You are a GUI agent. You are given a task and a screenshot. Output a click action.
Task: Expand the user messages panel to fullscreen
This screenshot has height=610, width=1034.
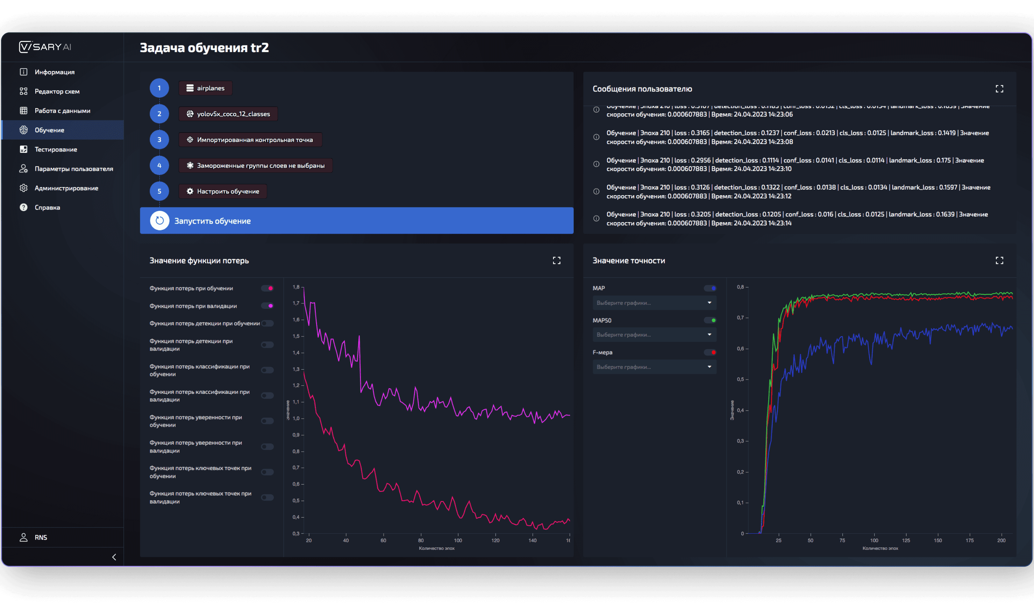tap(999, 89)
